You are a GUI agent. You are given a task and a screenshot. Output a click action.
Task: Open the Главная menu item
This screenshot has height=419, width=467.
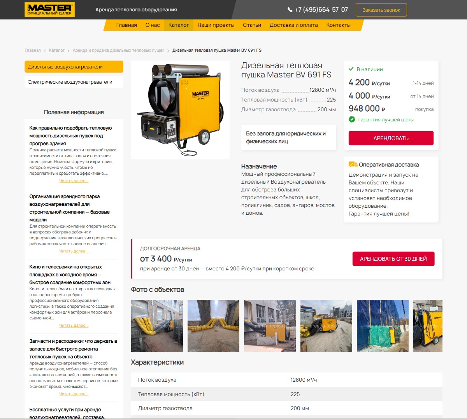click(x=126, y=25)
